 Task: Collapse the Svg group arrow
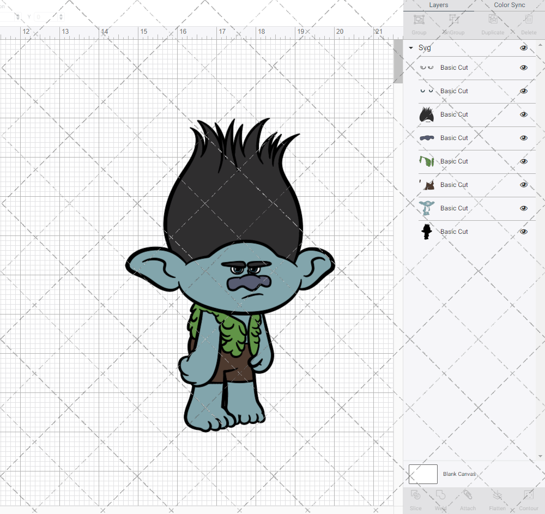point(411,48)
